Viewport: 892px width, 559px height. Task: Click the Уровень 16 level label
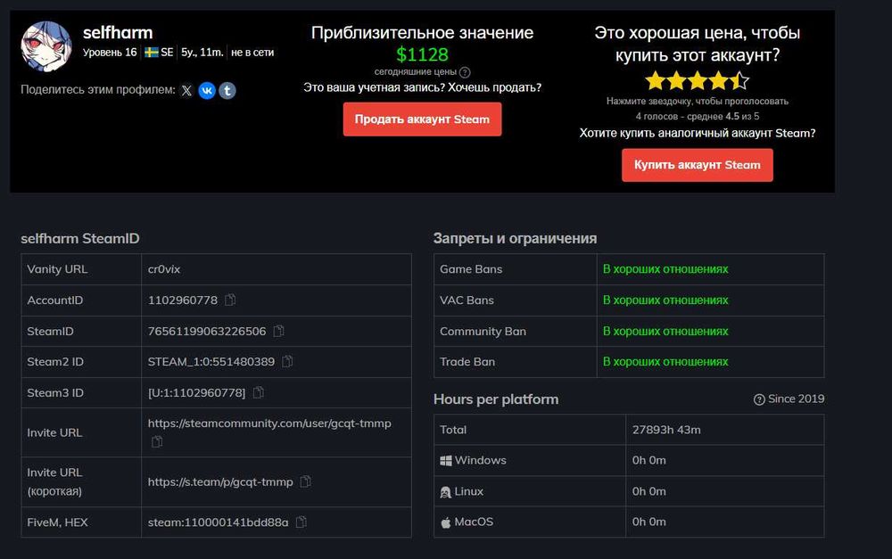pyautogui.click(x=110, y=53)
